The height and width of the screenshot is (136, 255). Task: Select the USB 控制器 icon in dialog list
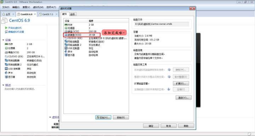[x=66, y=48]
